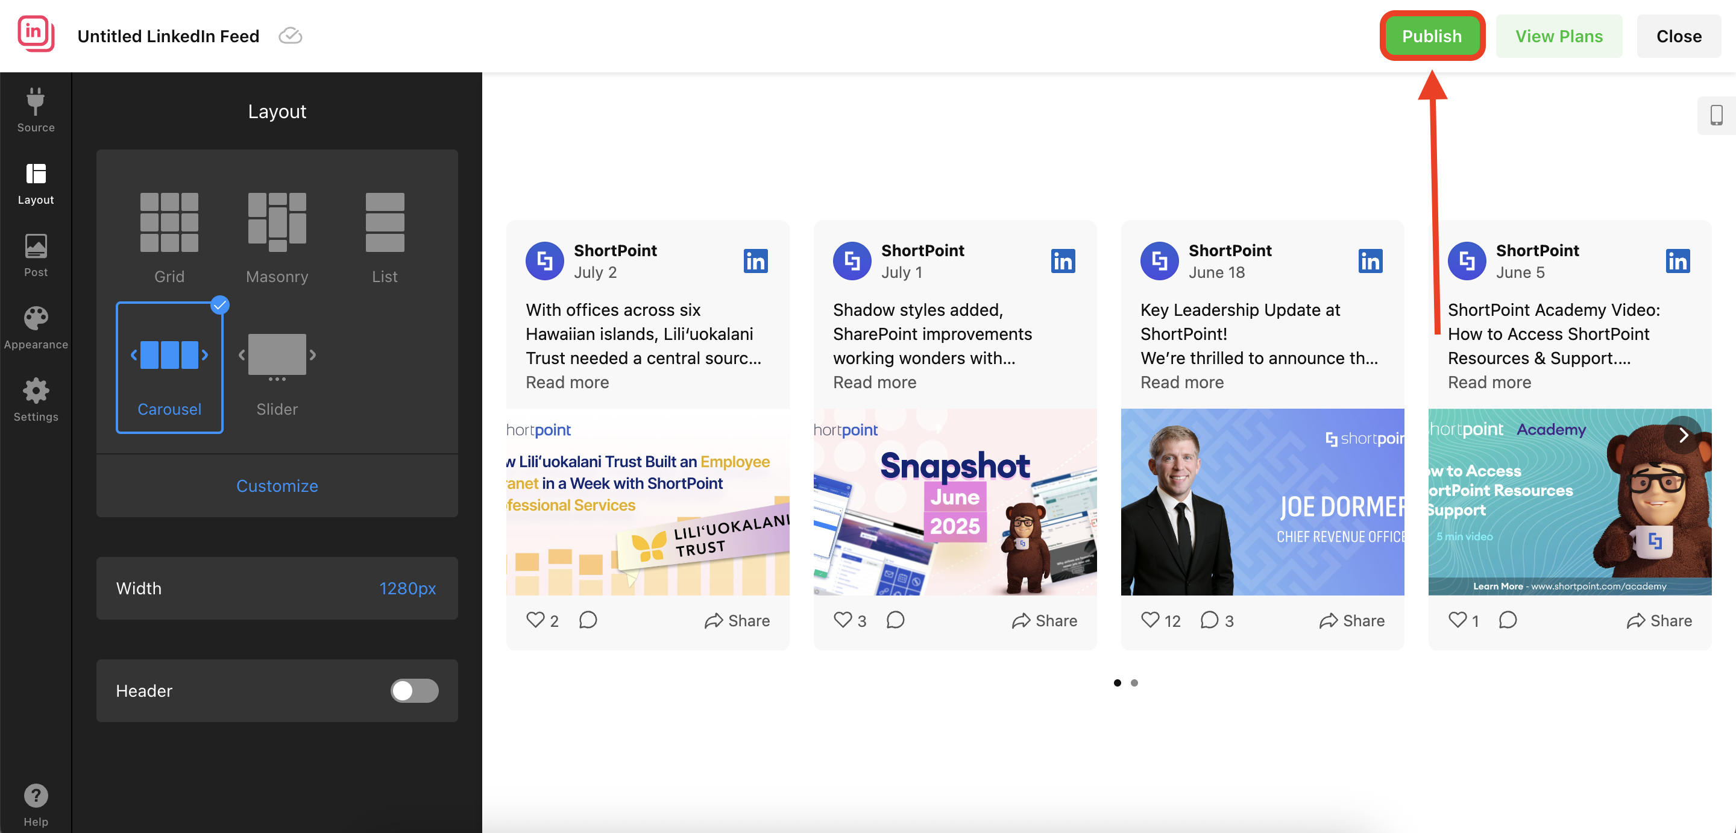Expand July 2 post with Read more
This screenshot has height=833, width=1736.
(x=567, y=382)
